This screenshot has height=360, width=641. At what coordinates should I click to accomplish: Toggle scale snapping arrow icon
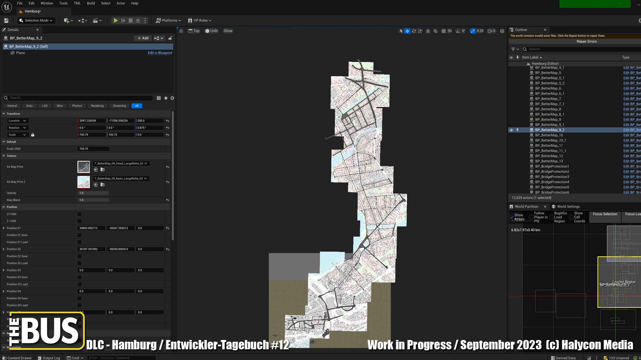click(472, 31)
